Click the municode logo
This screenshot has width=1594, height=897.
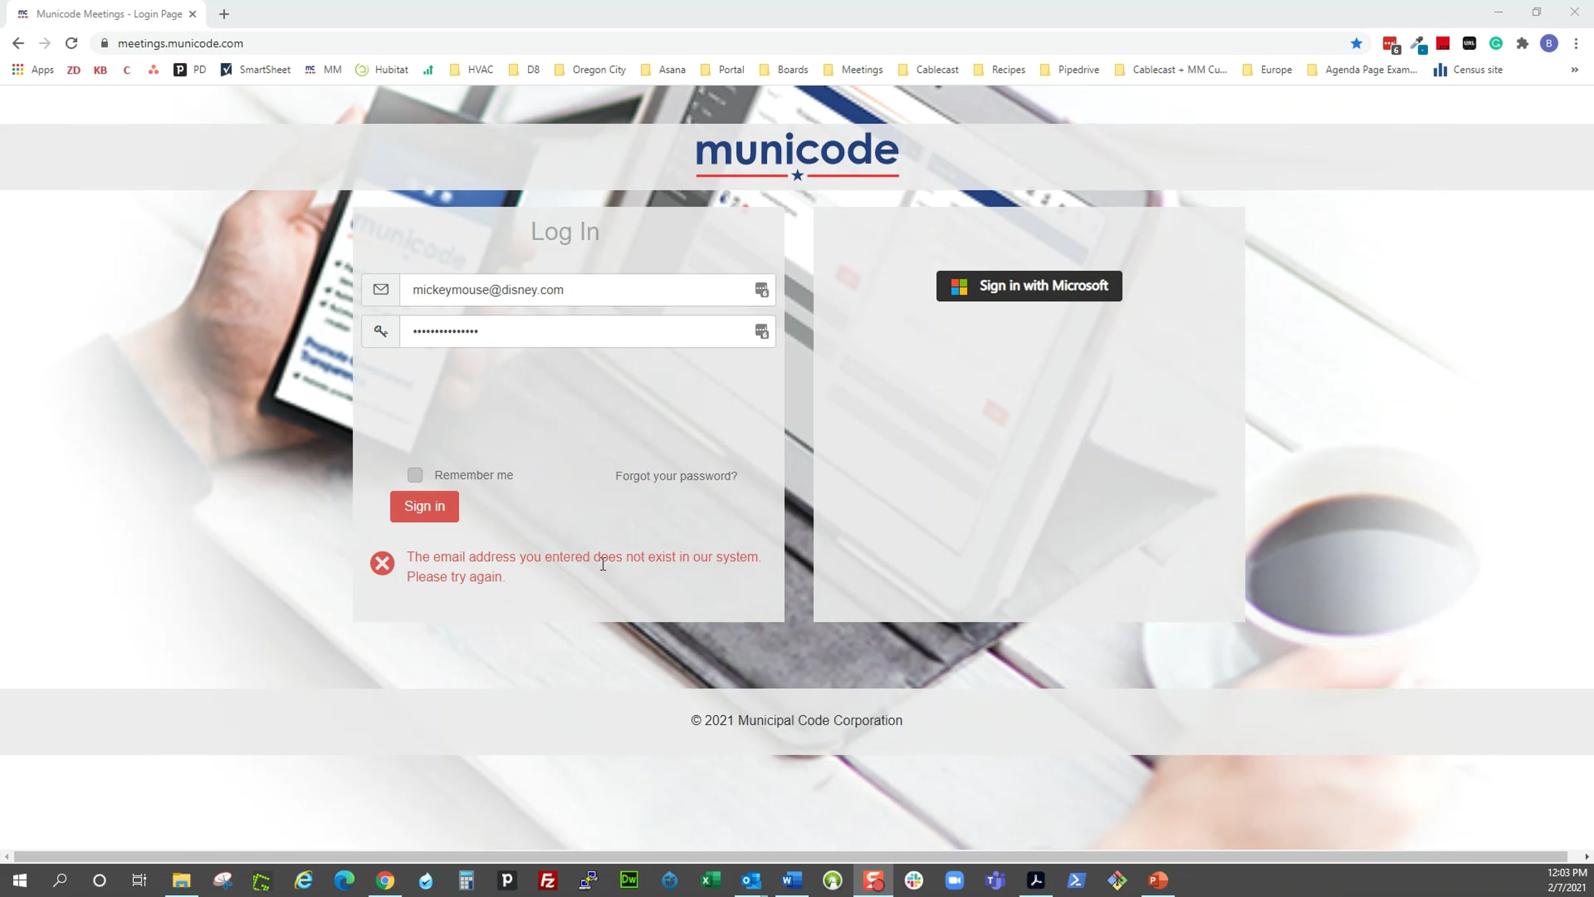tap(797, 155)
